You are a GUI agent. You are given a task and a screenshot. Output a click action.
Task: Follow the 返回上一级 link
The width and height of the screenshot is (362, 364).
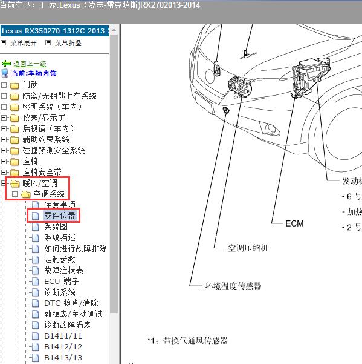click(x=30, y=64)
